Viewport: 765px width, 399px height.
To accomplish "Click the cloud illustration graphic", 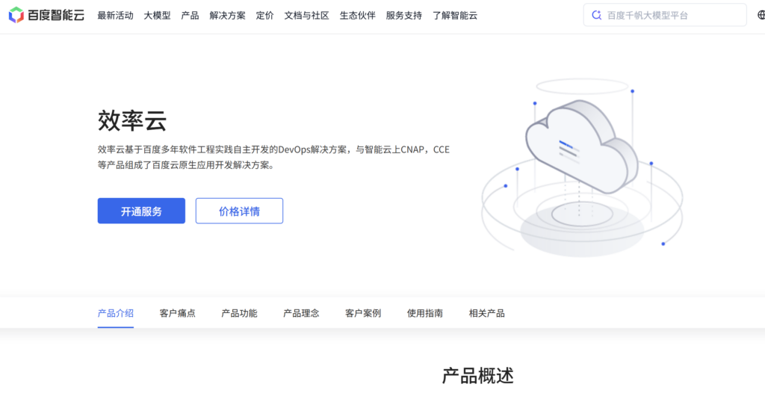I will 582,168.
